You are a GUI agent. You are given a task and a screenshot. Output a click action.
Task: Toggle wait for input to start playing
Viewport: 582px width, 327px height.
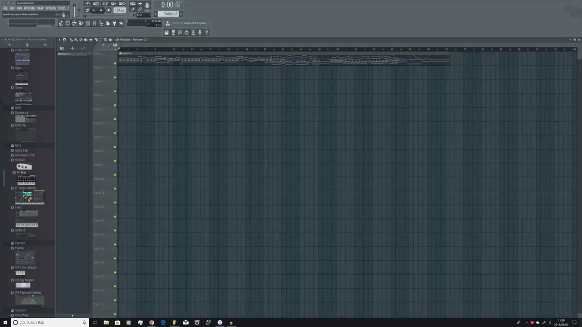click(97, 3)
